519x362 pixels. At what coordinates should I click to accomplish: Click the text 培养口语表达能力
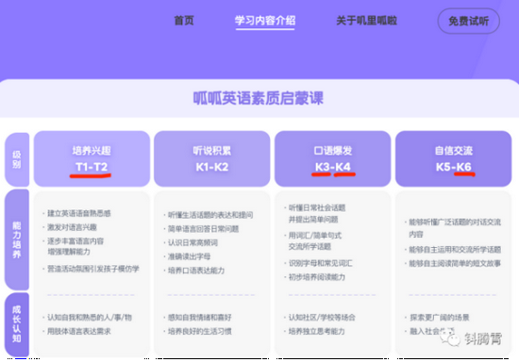(x=196, y=271)
